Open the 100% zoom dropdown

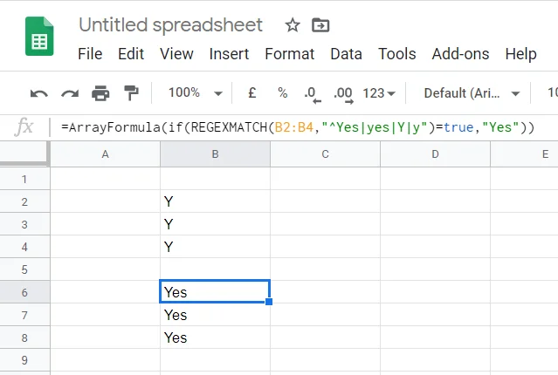point(194,92)
